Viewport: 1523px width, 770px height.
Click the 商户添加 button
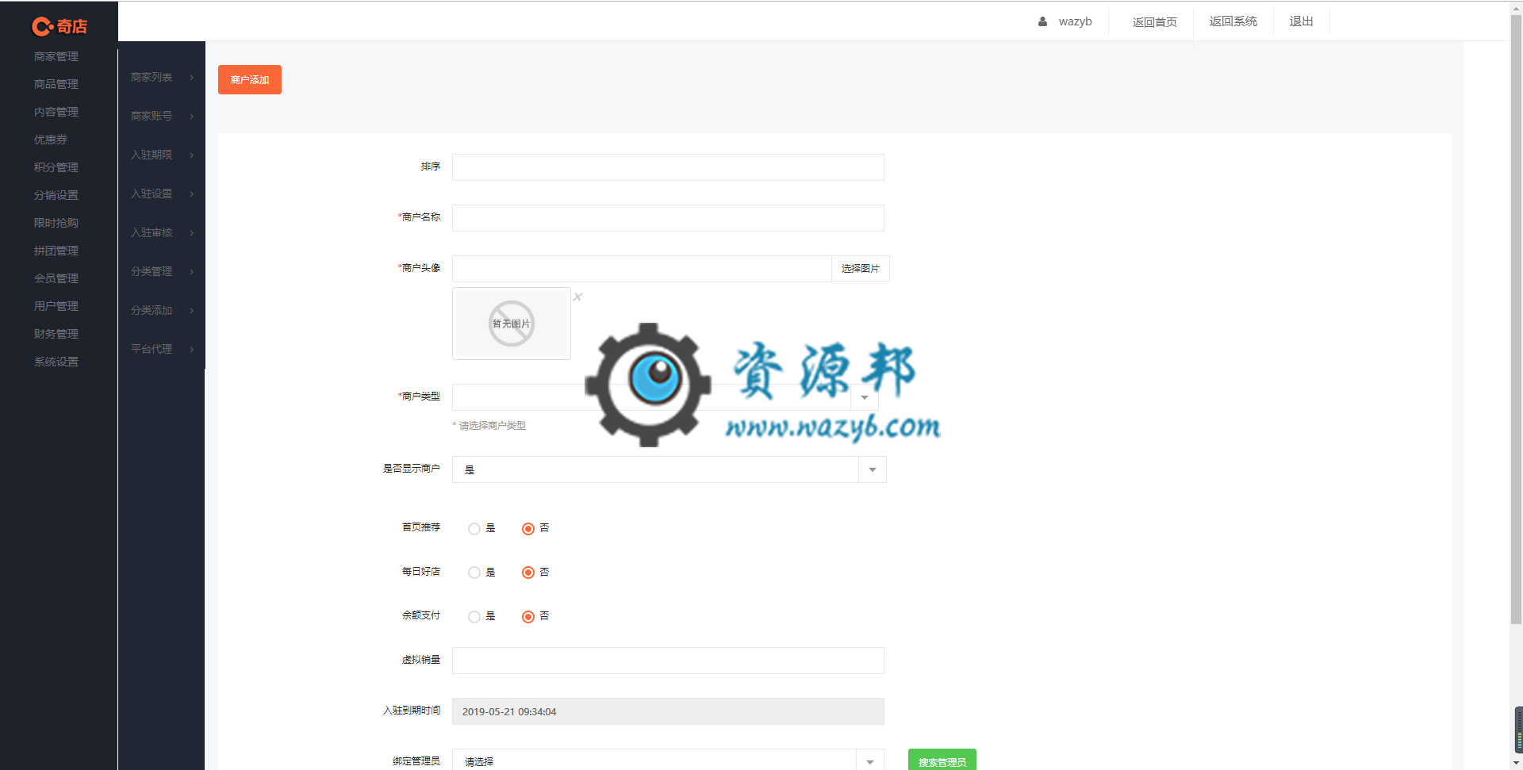pos(250,80)
